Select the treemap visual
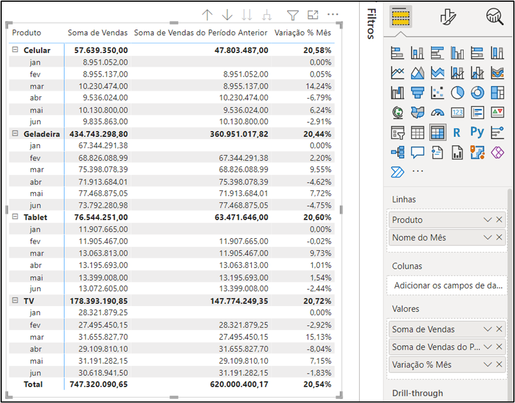515x403 pixels. pos(498,93)
